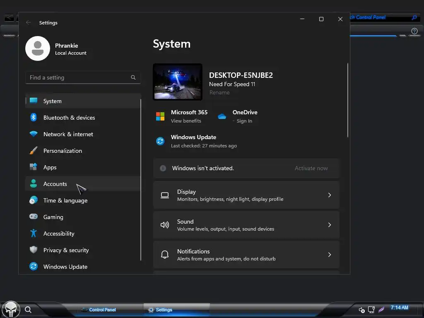Viewport: 424px width, 318px height.
Task: Click the Notifications bell icon
Action: (x=165, y=255)
